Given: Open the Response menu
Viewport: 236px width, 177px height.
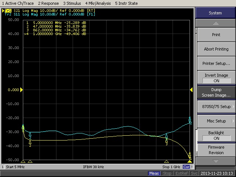Looking at the screenshot, I should point(48,3).
